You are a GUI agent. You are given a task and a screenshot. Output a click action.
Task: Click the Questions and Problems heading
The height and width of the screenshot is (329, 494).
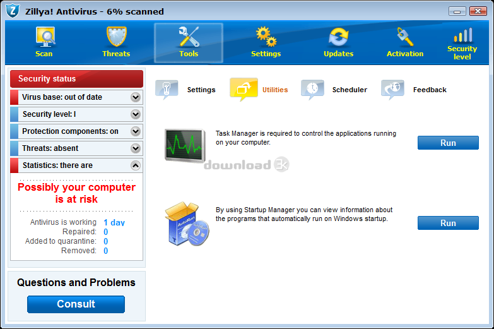76,282
